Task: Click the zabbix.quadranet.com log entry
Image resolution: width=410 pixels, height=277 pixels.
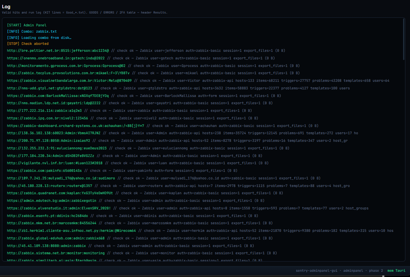Action: pos(145,193)
